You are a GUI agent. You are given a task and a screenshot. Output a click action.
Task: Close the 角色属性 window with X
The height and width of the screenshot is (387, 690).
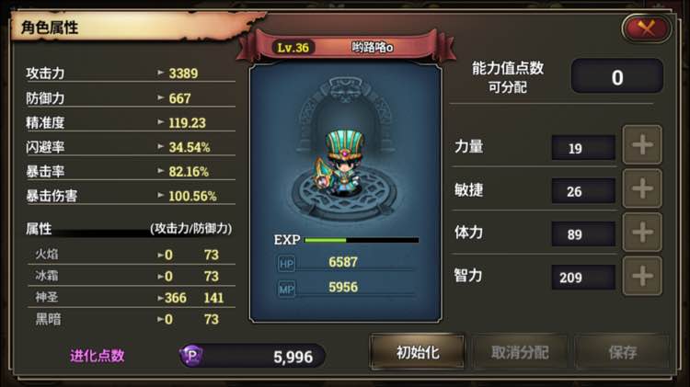[x=646, y=28]
